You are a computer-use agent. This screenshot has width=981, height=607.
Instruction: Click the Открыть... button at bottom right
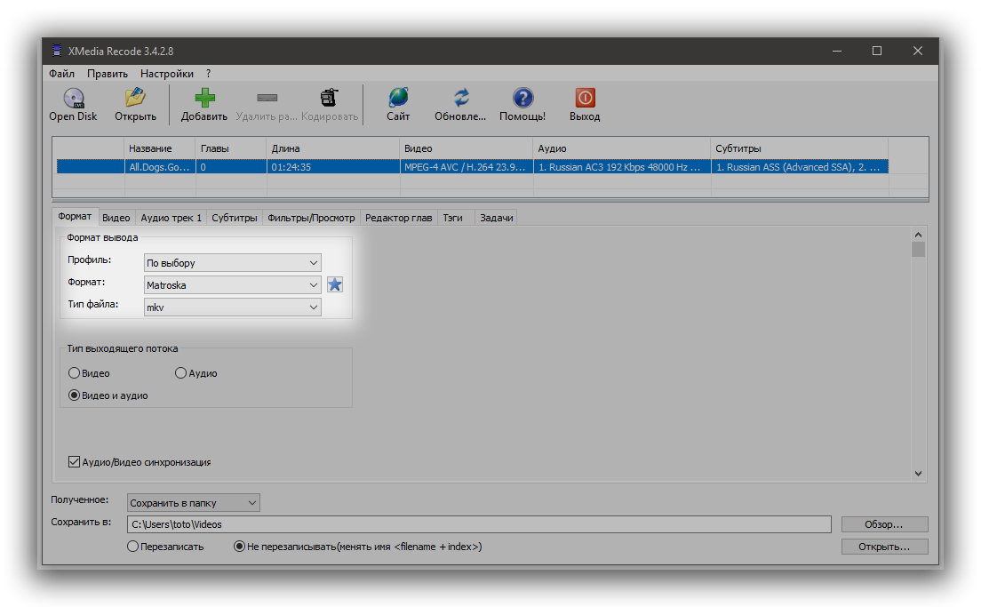[x=883, y=547]
